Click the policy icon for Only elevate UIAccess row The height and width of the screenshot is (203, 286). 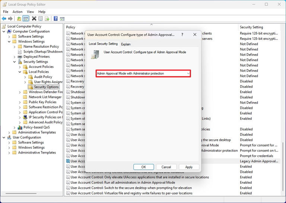pyautogui.click(x=68, y=177)
